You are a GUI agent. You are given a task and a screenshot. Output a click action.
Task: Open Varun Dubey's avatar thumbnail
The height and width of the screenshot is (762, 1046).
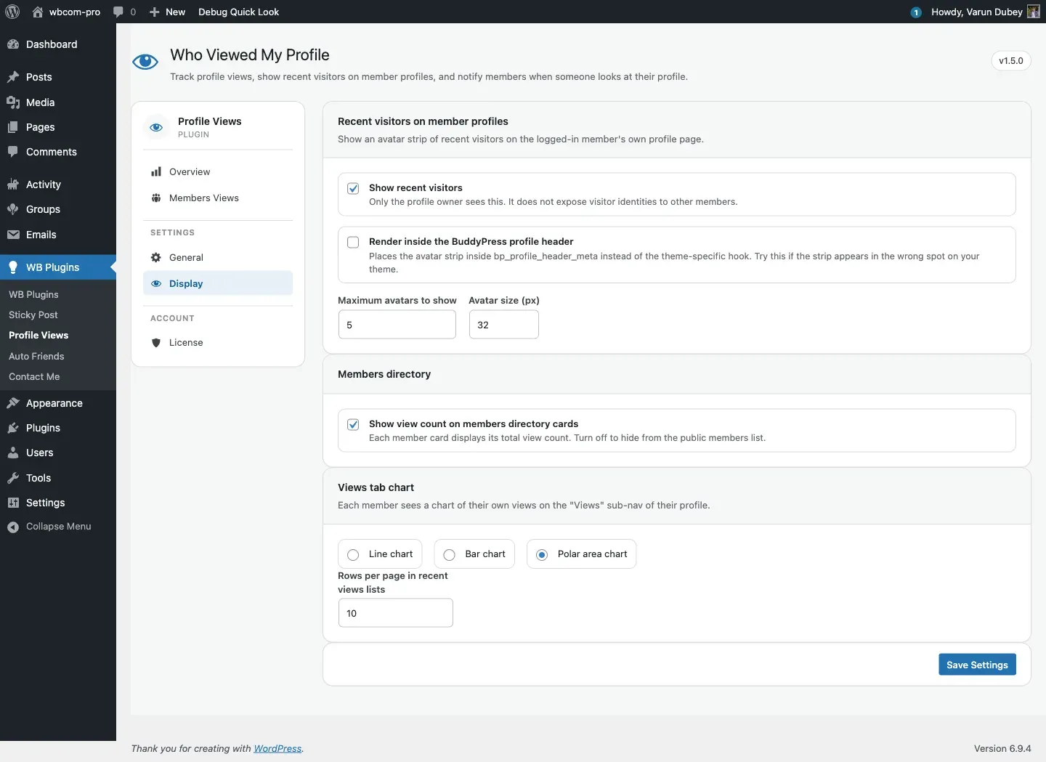tap(1034, 12)
